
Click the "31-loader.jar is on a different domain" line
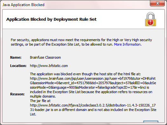point(93,110)
